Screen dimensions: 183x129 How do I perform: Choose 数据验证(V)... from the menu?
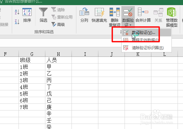point(147,33)
